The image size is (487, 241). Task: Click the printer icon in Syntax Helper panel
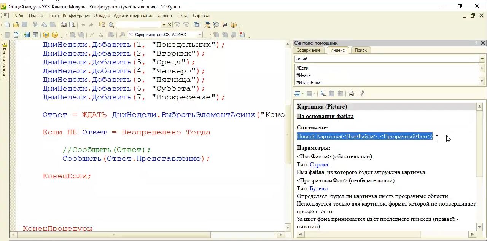(351, 94)
